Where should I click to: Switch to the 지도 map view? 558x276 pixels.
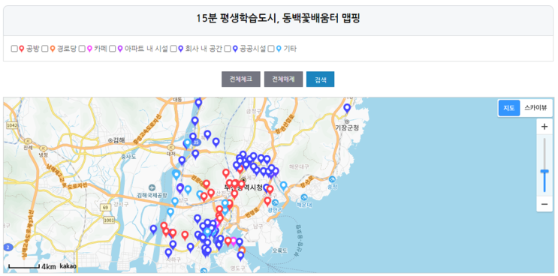[508, 108]
